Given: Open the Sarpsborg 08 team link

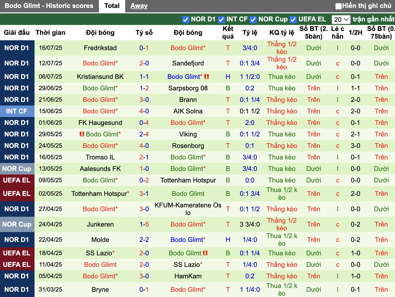Looking at the screenshot, I should pyautogui.click(x=188, y=88).
